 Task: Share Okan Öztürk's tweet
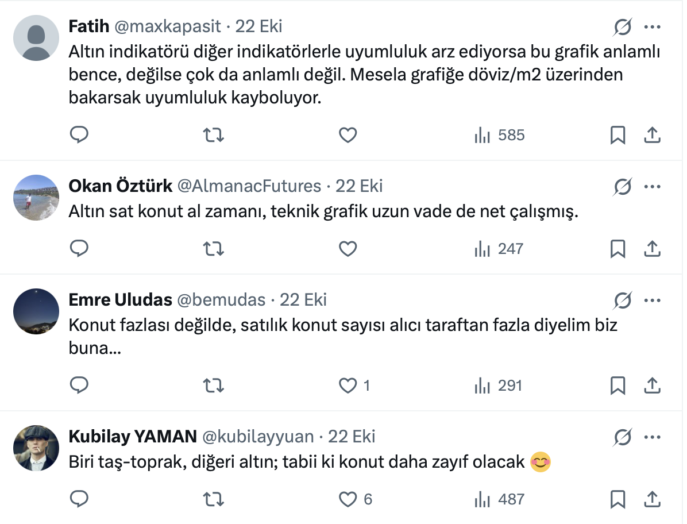[651, 249]
